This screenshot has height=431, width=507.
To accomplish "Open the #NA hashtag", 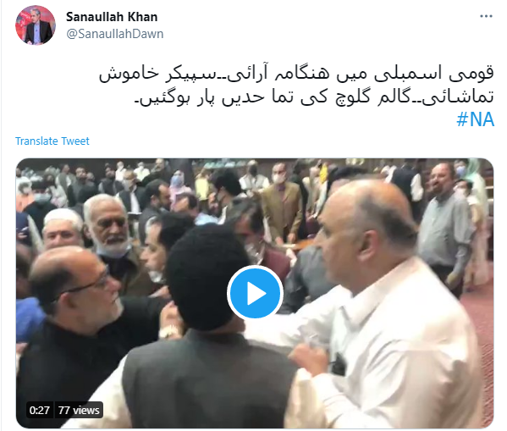I will 476,119.
